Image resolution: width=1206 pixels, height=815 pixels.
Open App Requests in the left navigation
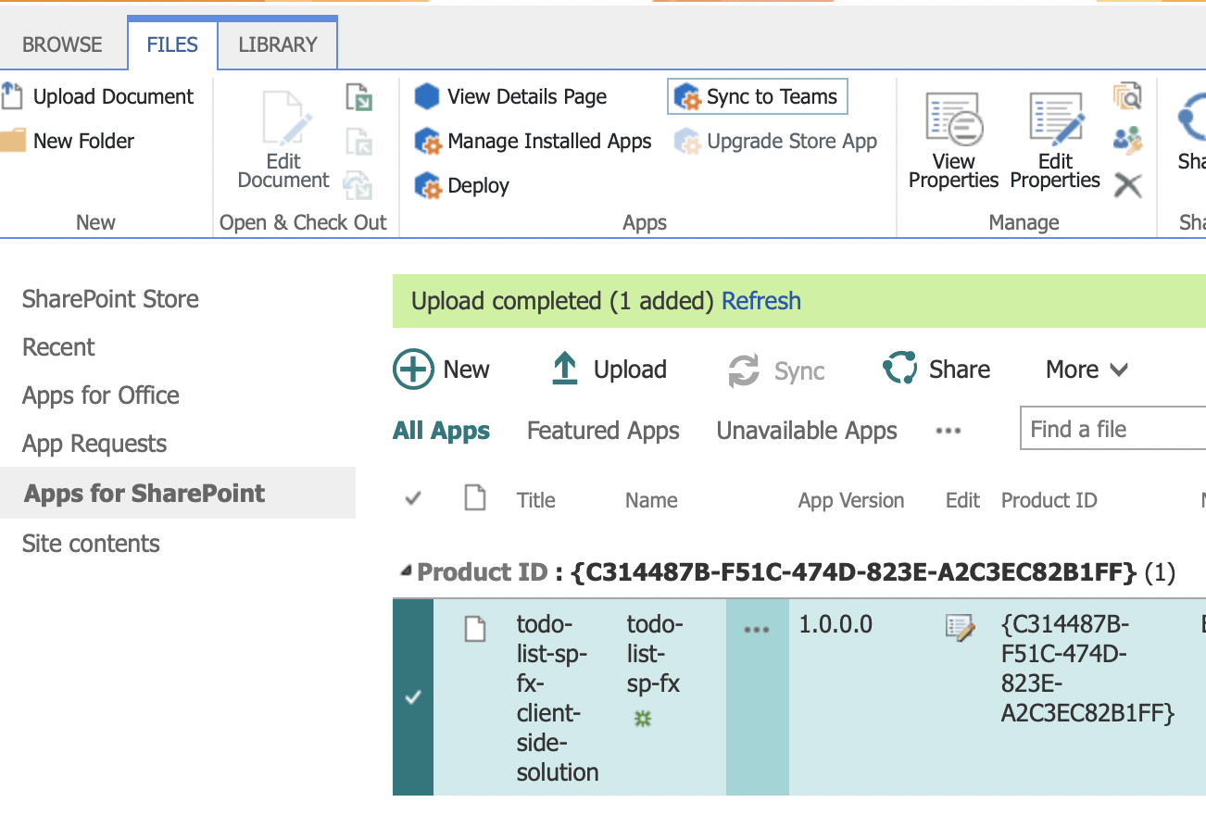(94, 444)
